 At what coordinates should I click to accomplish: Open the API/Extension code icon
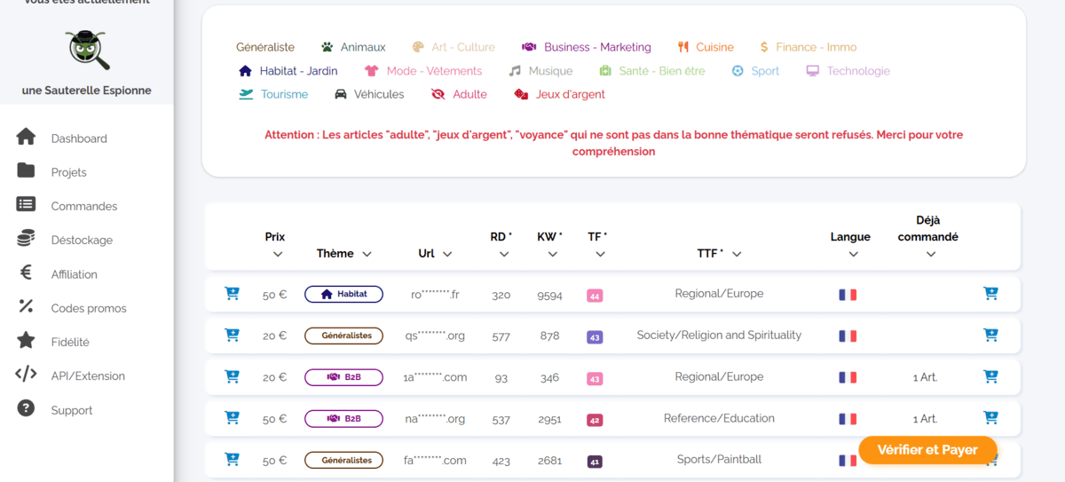point(26,375)
